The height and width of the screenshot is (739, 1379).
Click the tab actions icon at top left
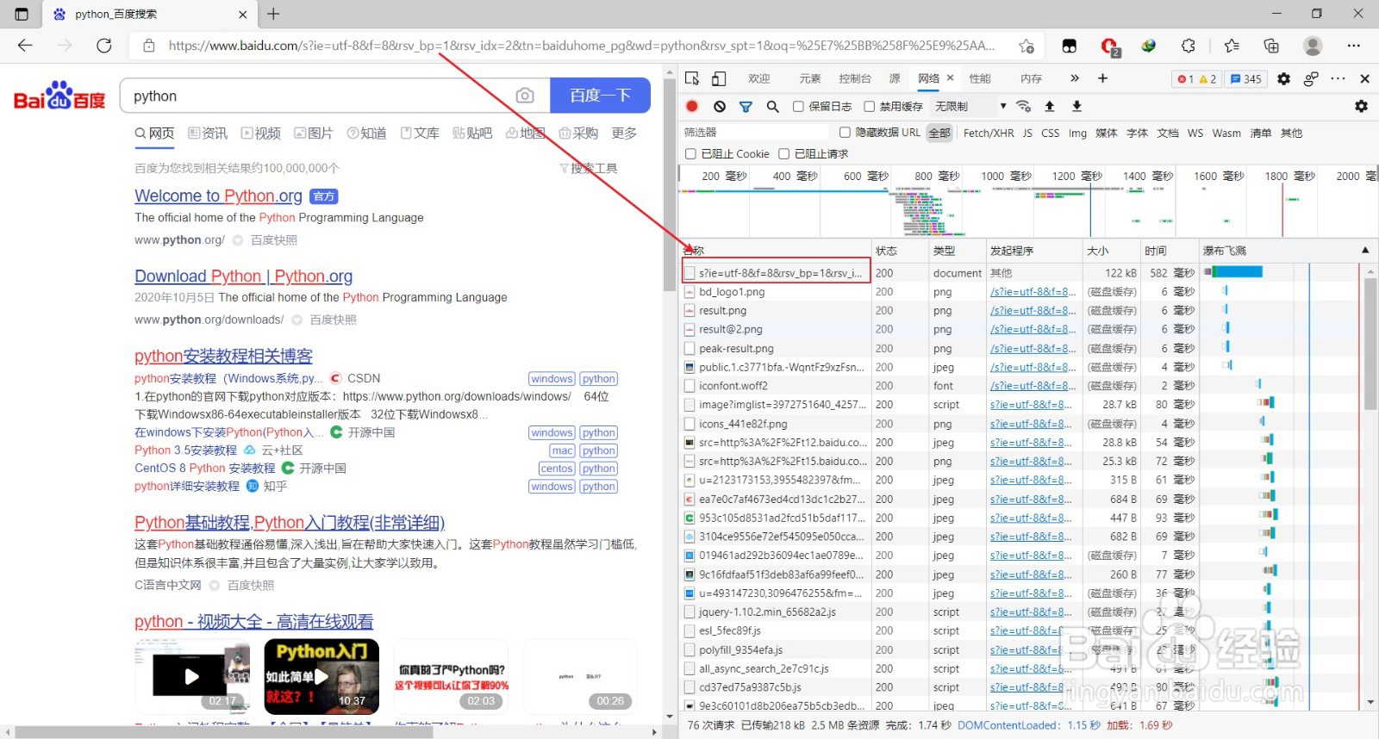tap(22, 14)
